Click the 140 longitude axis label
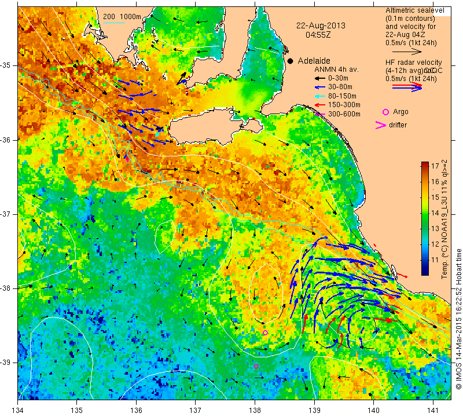Image resolution: width=463 pixels, height=417 pixels. tap(373, 411)
